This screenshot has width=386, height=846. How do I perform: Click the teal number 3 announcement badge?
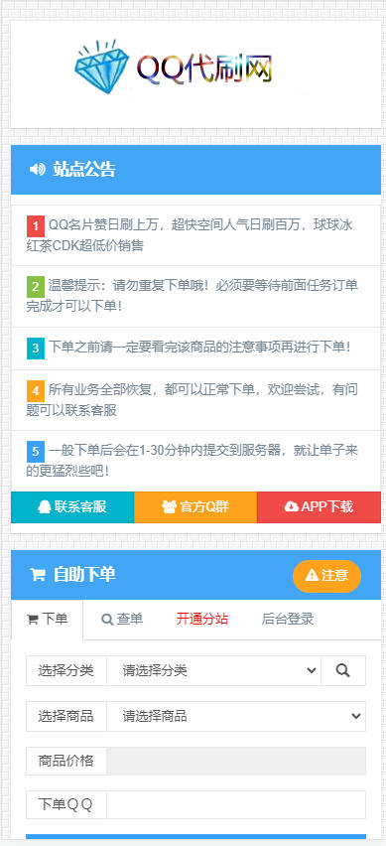pyautogui.click(x=35, y=349)
